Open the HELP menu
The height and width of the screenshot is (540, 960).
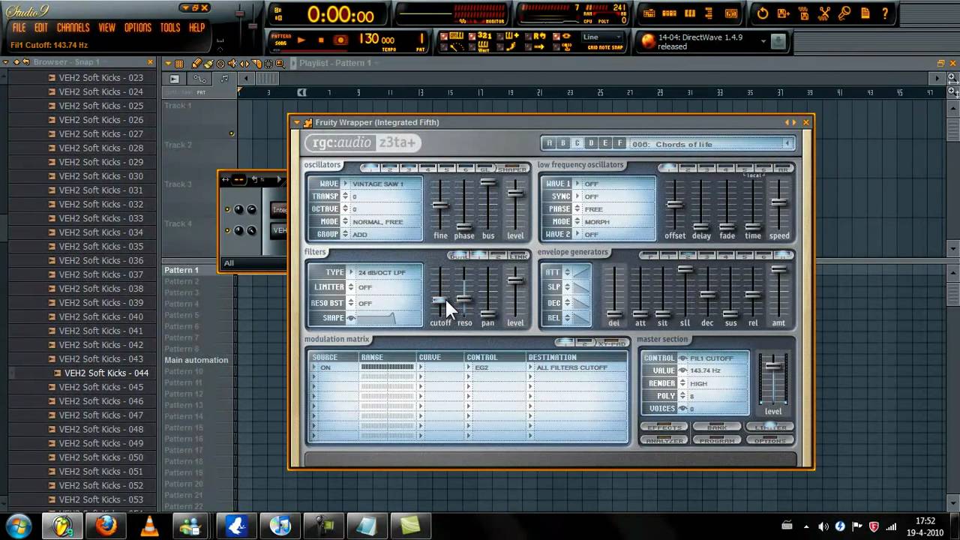[197, 28]
